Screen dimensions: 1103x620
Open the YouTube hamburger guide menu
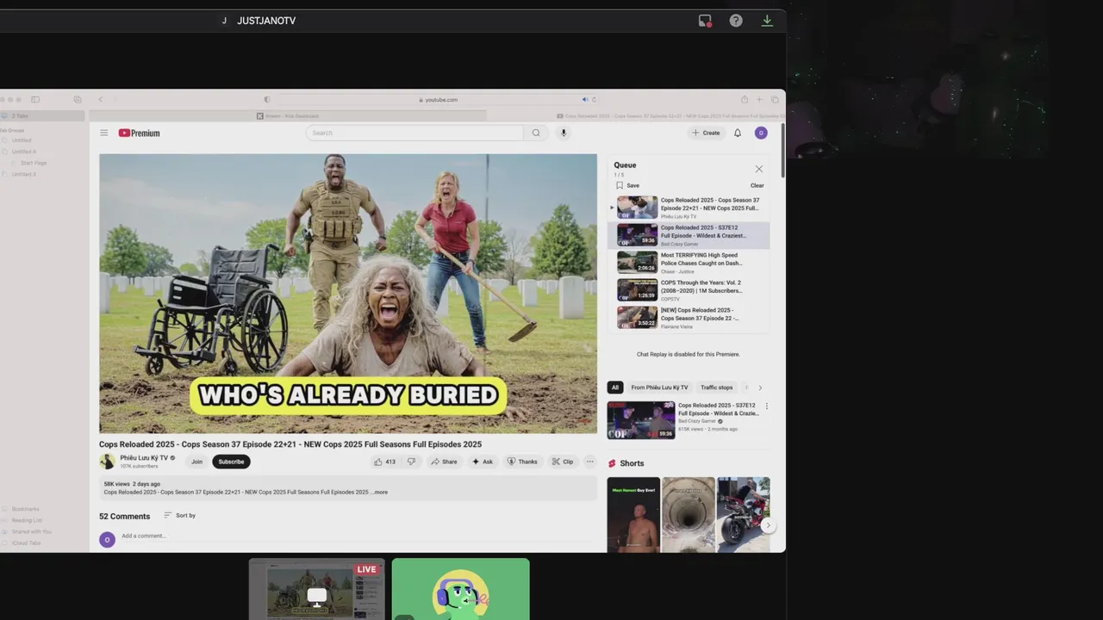click(x=104, y=133)
